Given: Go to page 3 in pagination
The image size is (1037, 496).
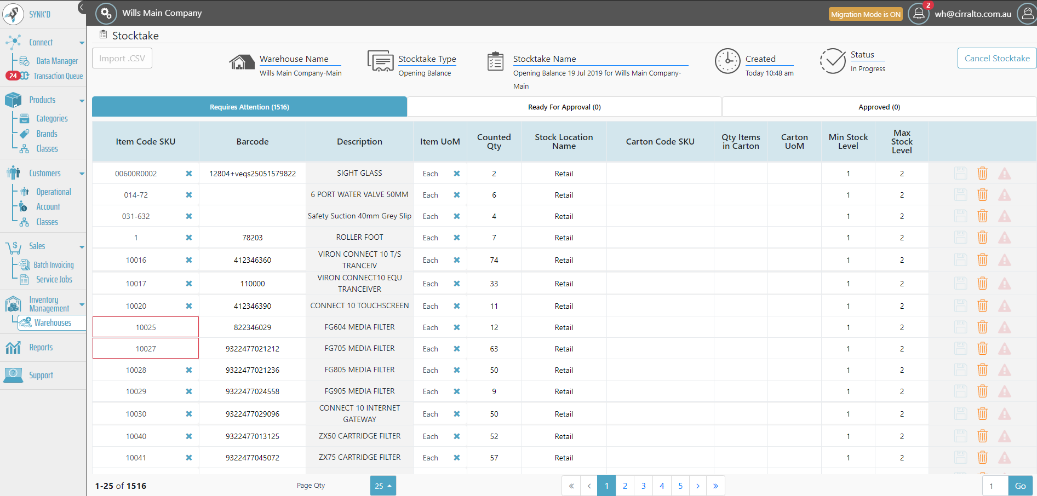Looking at the screenshot, I should pos(643,486).
